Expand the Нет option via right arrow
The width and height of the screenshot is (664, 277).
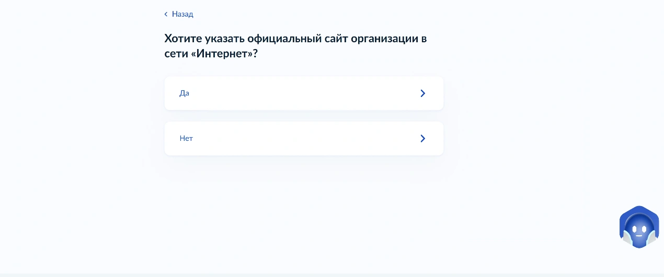pos(423,138)
